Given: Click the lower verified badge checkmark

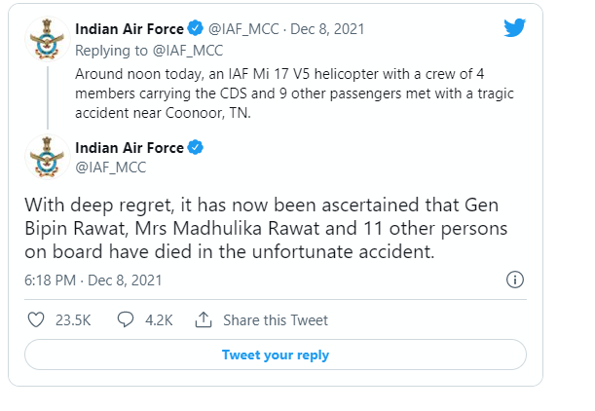Looking at the screenshot, I should [x=194, y=148].
